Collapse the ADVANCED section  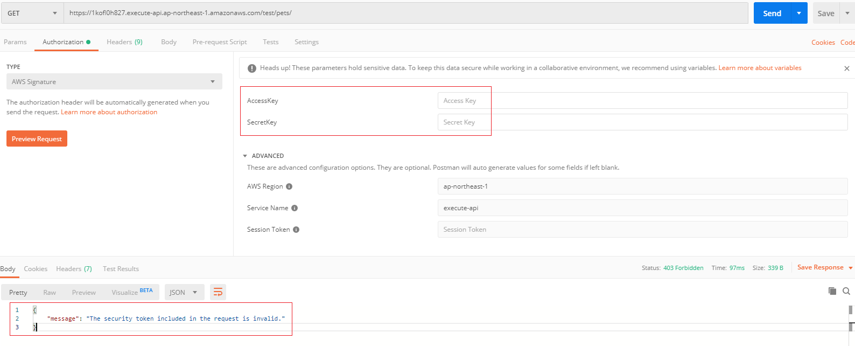pyautogui.click(x=245, y=156)
